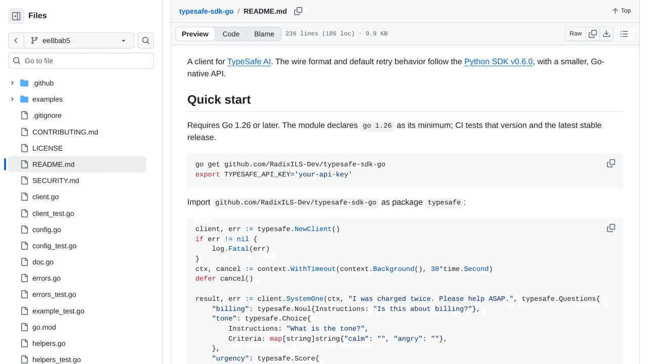Jump to Top of file

pos(621,11)
